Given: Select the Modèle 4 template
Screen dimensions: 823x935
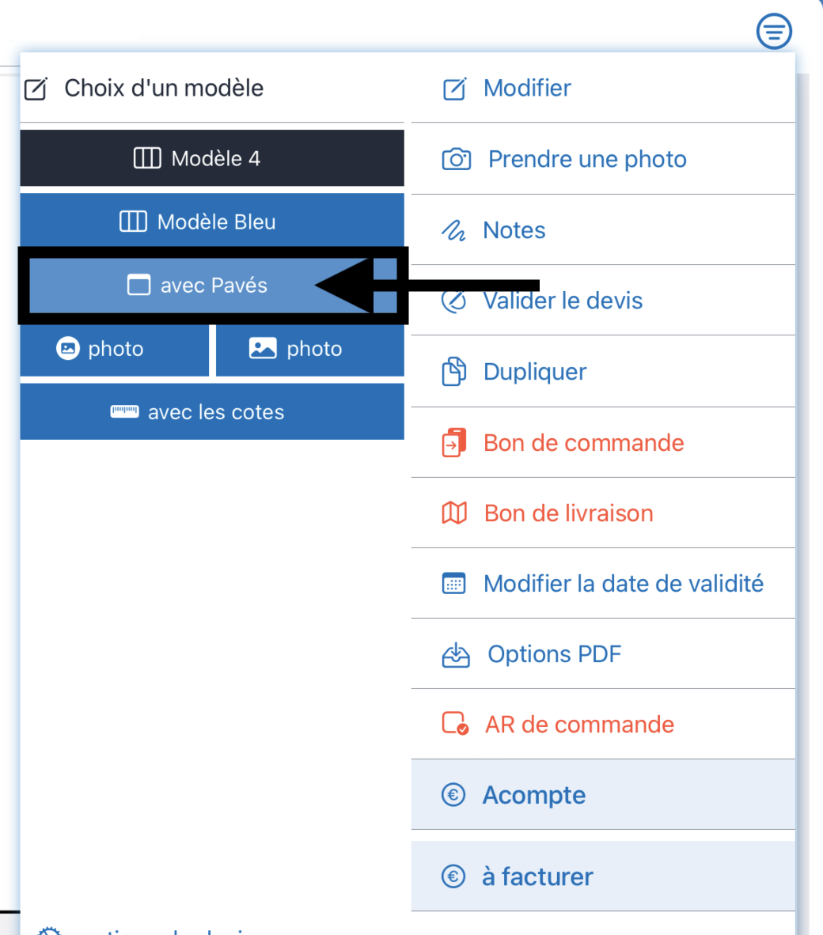Looking at the screenshot, I should point(212,158).
